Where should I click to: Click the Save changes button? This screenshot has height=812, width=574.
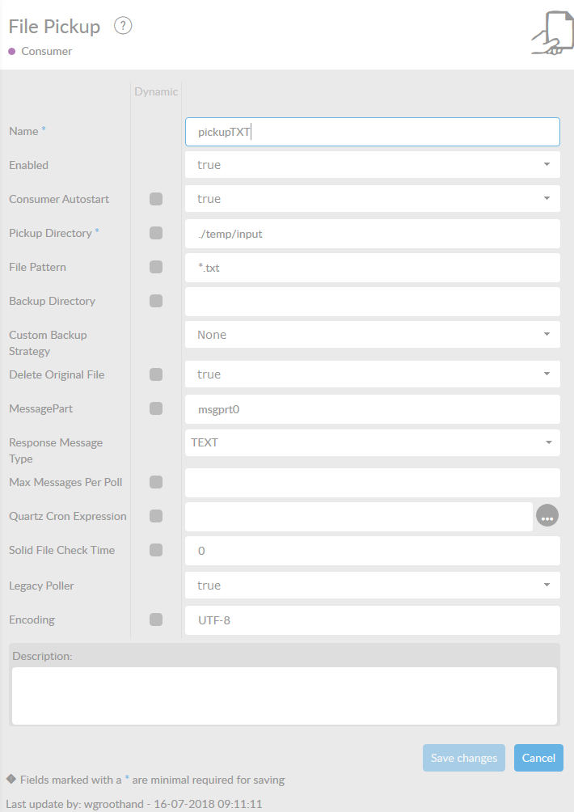coord(463,758)
